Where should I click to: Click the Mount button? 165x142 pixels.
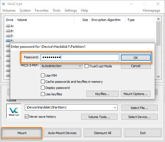pyautogui.click(x=22, y=133)
